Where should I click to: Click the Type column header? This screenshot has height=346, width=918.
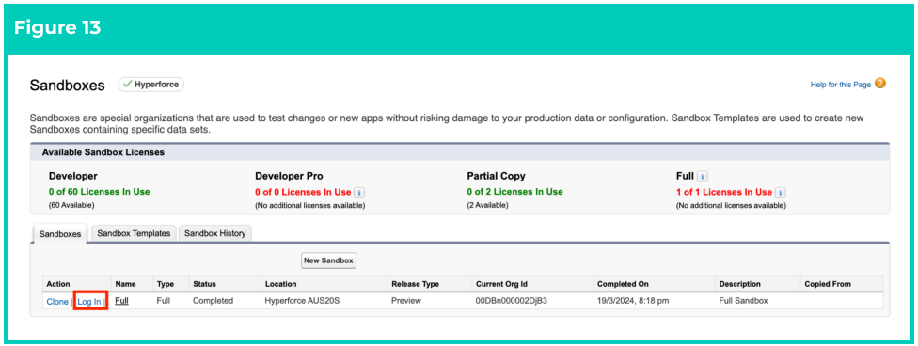[x=166, y=284]
